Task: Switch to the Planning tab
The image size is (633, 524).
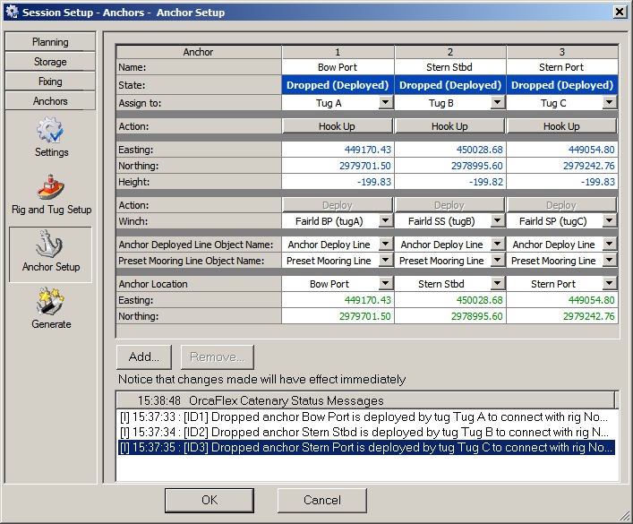Action: click(x=50, y=42)
